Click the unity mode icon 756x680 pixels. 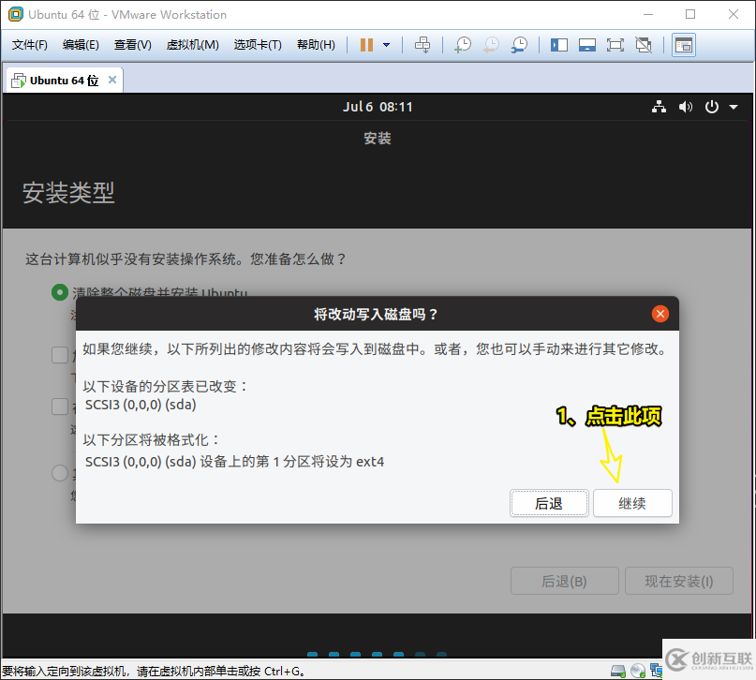click(644, 45)
